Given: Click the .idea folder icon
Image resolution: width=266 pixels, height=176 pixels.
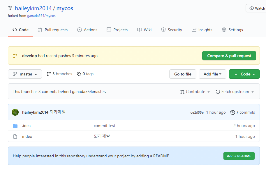Looking at the screenshot, I should [15, 126].
